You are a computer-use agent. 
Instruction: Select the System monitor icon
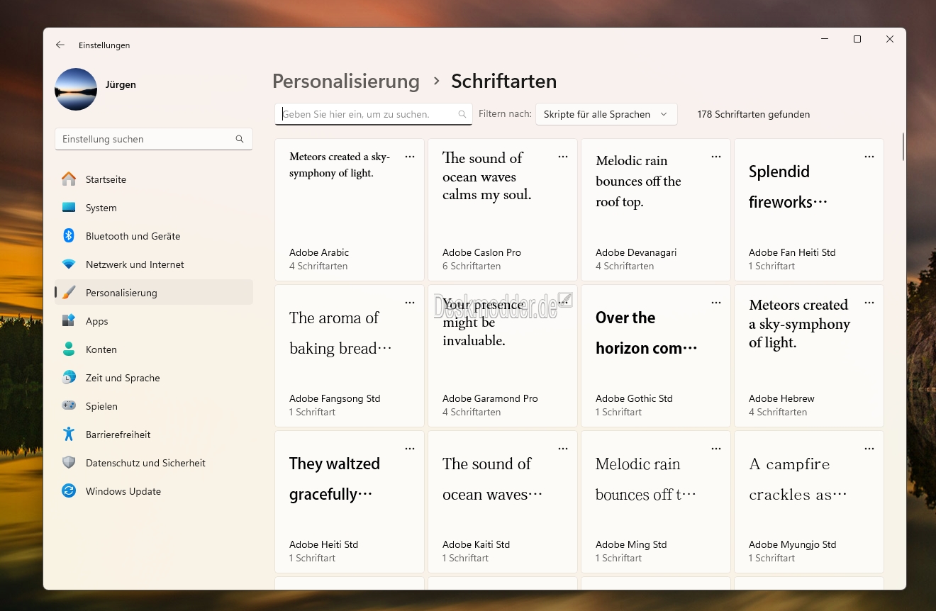[x=69, y=208]
